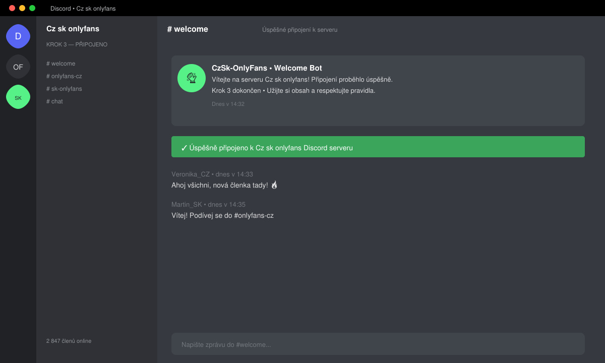Click the Welcome Bot waving hand avatar

192,78
